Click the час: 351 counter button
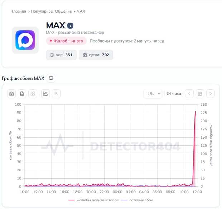 61,55
